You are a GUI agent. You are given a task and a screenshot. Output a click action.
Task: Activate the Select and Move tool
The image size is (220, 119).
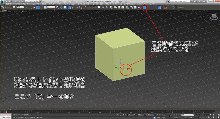coord(38,7)
